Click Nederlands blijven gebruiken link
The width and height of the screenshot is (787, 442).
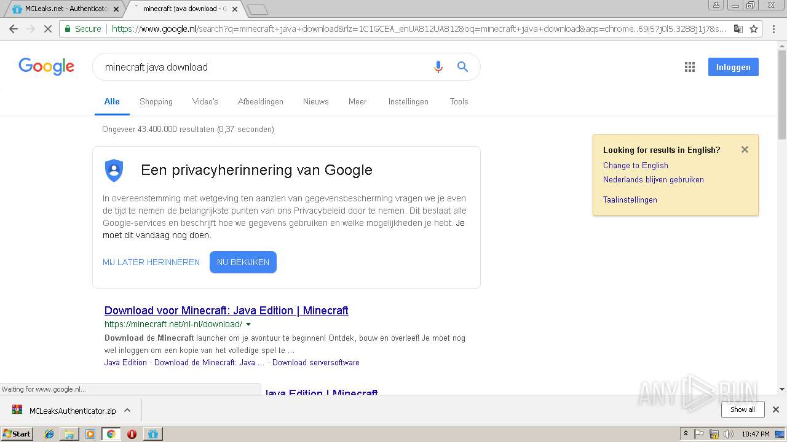point(653,179)
